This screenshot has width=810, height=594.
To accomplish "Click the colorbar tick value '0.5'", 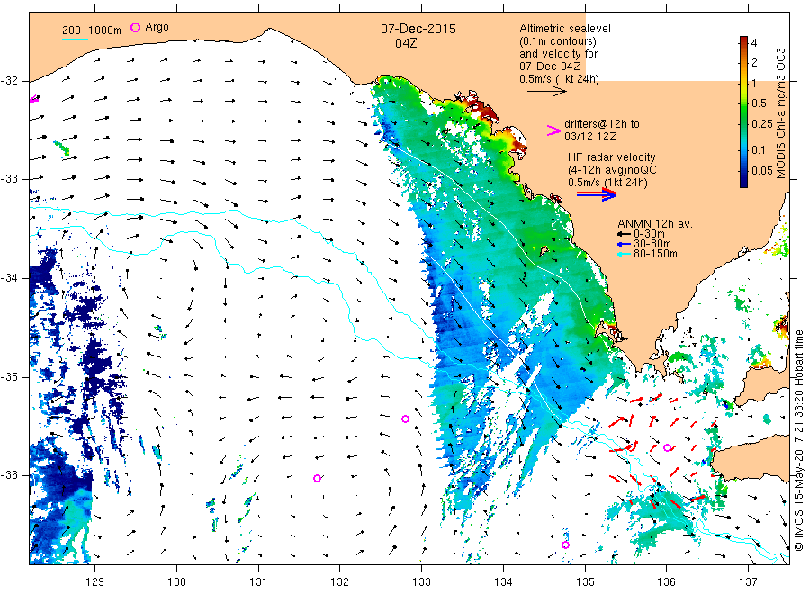I will 759,103.
